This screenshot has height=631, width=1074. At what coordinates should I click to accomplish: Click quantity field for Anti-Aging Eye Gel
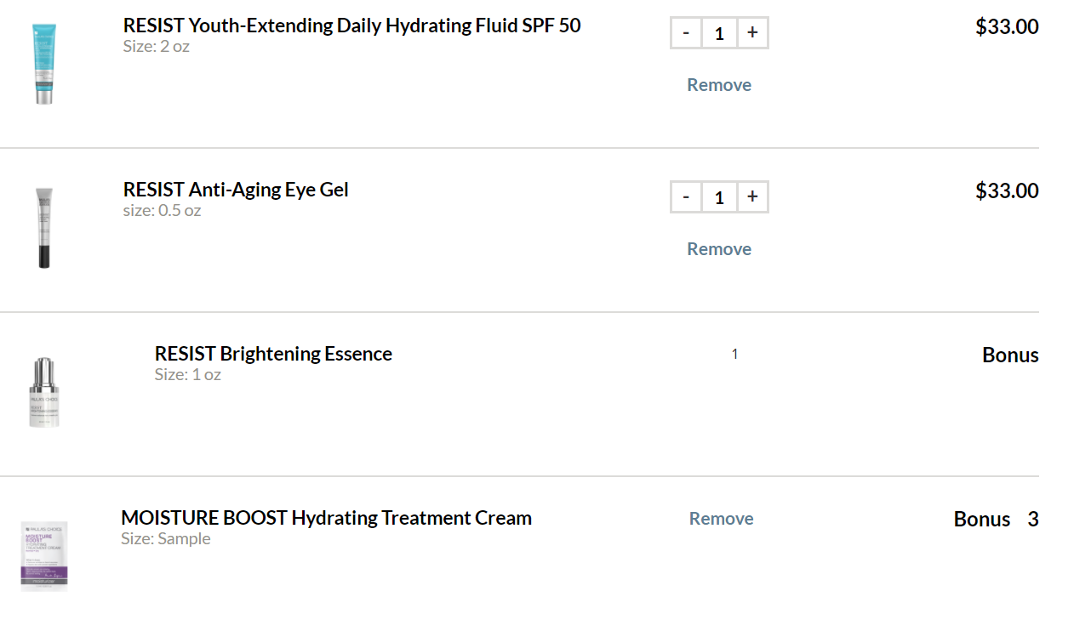(x=719, y=197)
